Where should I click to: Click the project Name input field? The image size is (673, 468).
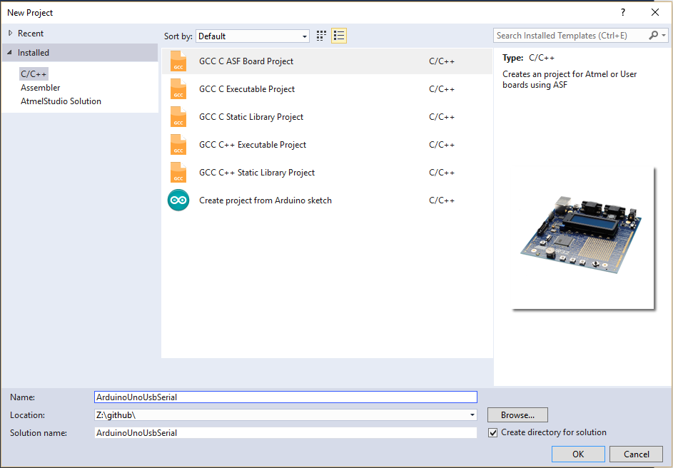(285, 397)
